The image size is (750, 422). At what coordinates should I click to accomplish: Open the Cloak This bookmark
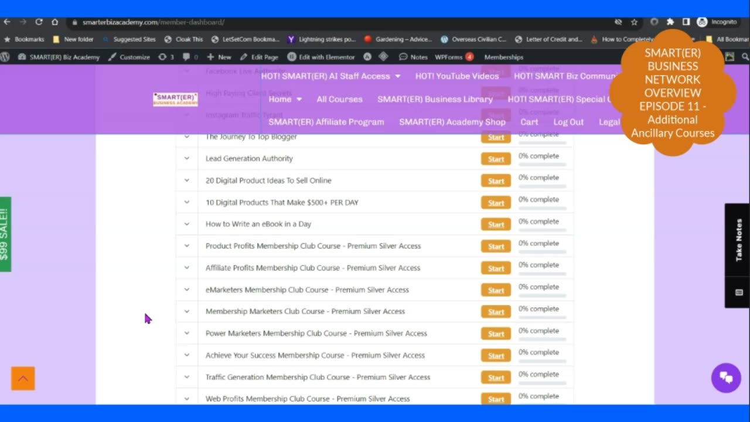tap(183, 39)
